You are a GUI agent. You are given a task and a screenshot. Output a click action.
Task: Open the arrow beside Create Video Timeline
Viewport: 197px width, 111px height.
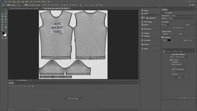82,98
